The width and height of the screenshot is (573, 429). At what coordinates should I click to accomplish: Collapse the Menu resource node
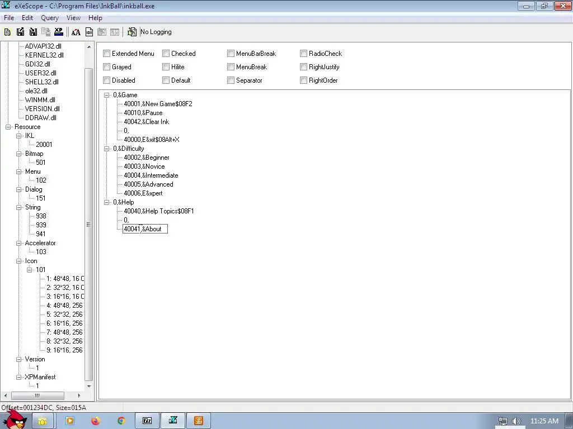click(18, 172)
